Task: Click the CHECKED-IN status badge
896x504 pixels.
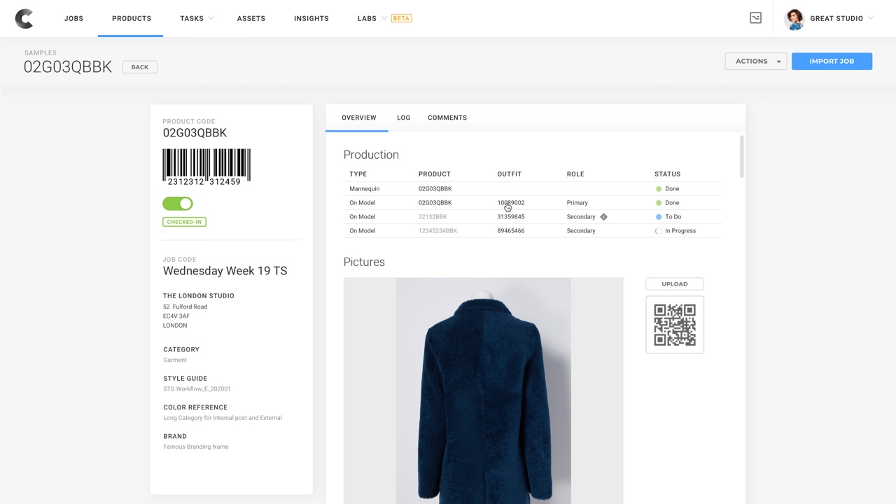Action: (184, 222)
